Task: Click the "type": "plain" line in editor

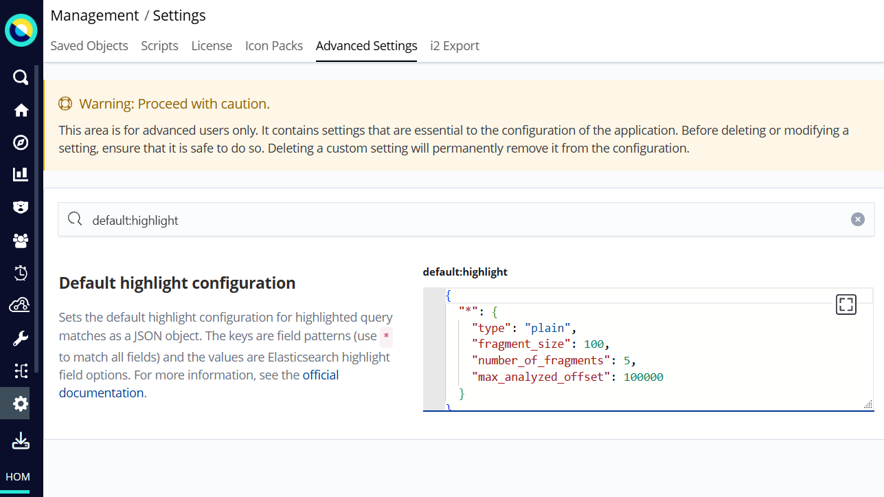Action: coord(524,328)
